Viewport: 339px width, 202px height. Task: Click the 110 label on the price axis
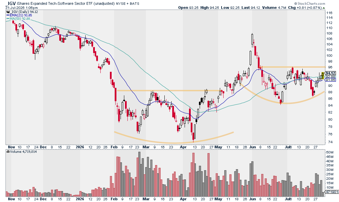tap(329, 28)
